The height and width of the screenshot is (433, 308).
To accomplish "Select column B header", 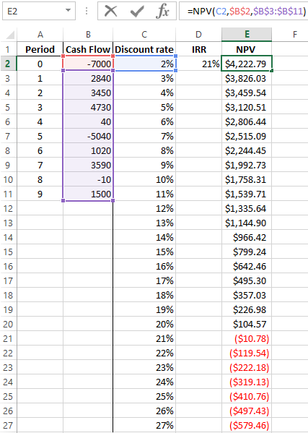I will pyautogui.click(x=88, y=35).
